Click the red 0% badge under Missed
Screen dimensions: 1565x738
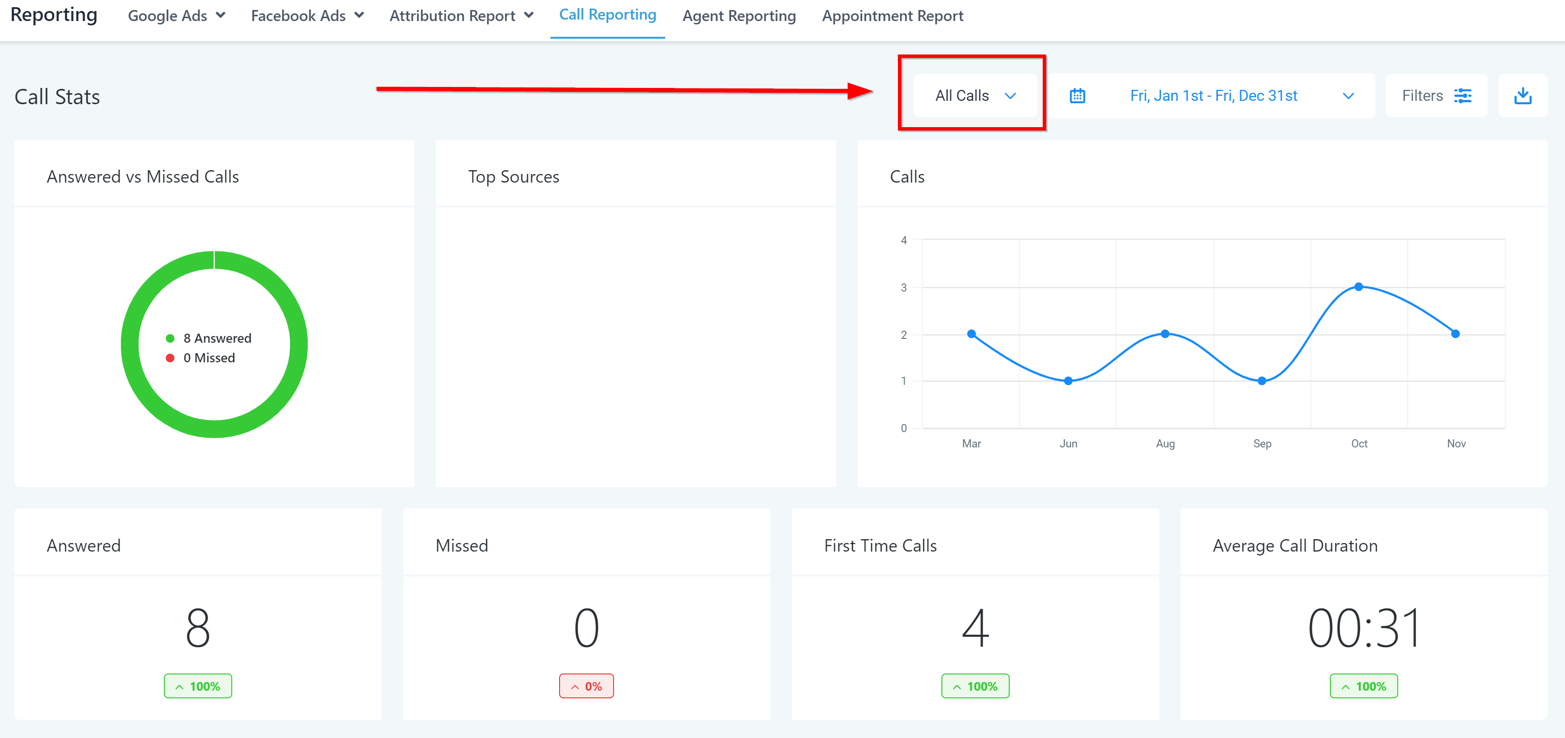tap(586, 686)
